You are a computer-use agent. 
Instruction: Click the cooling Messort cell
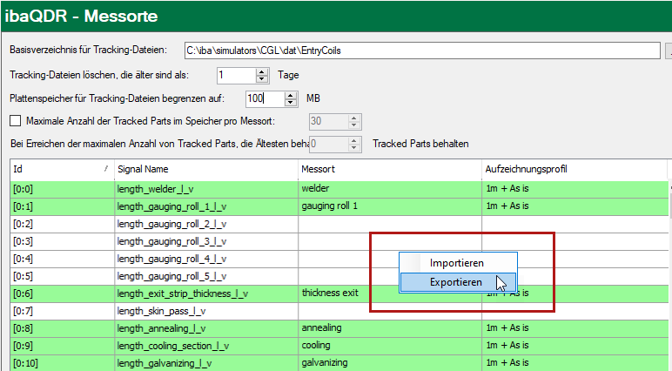[x=390, y=346]
